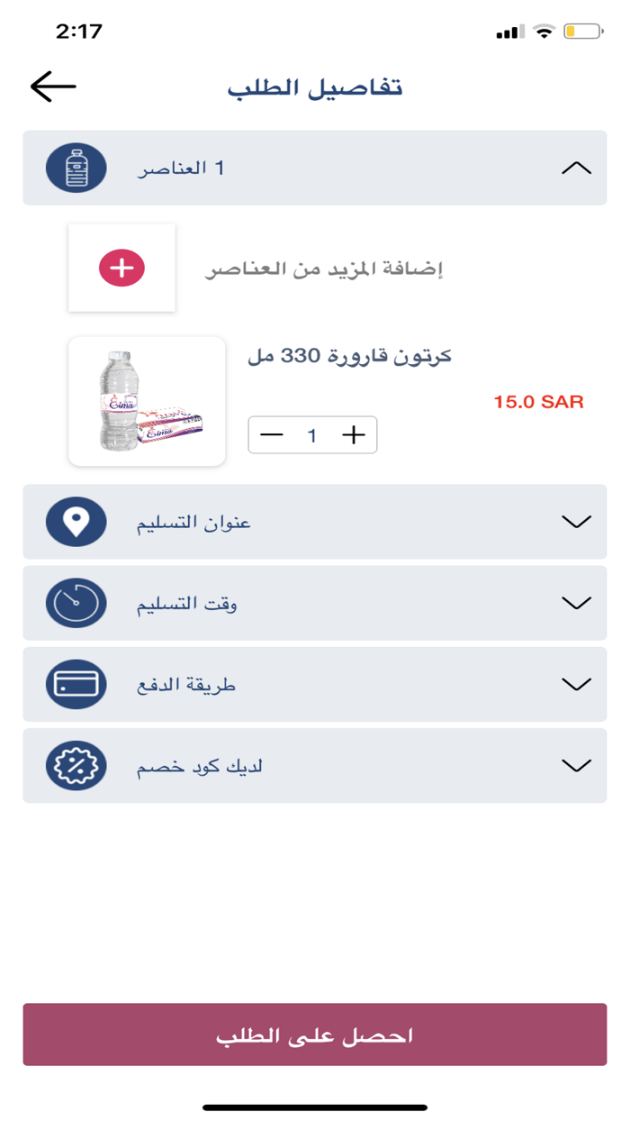Open the water carton product thumbnail
630x1121 pixels.
147,402
